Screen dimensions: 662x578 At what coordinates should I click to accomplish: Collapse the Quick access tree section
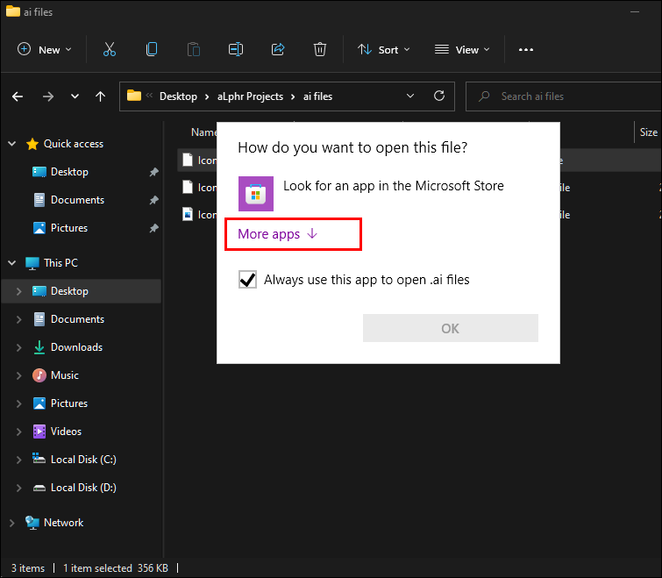tap(12, 144)
